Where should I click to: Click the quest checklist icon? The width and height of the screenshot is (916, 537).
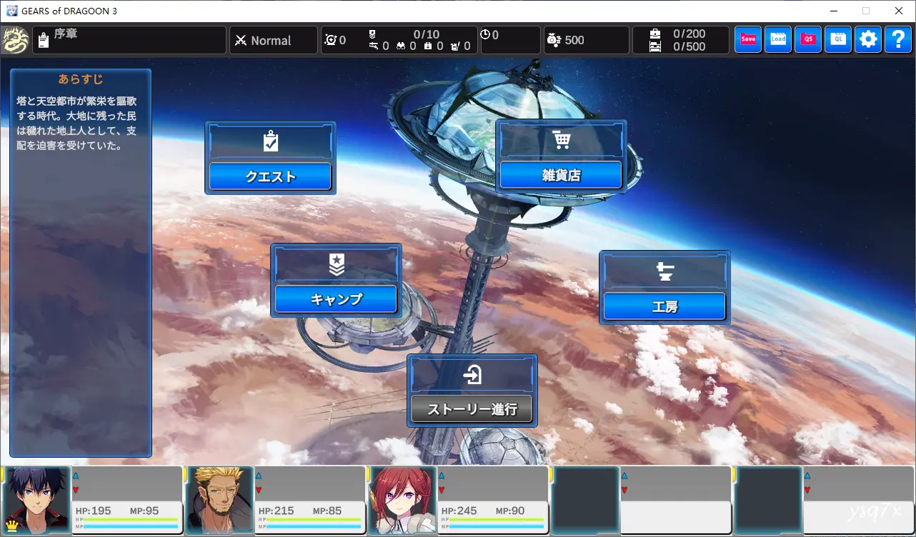point(270,141)
